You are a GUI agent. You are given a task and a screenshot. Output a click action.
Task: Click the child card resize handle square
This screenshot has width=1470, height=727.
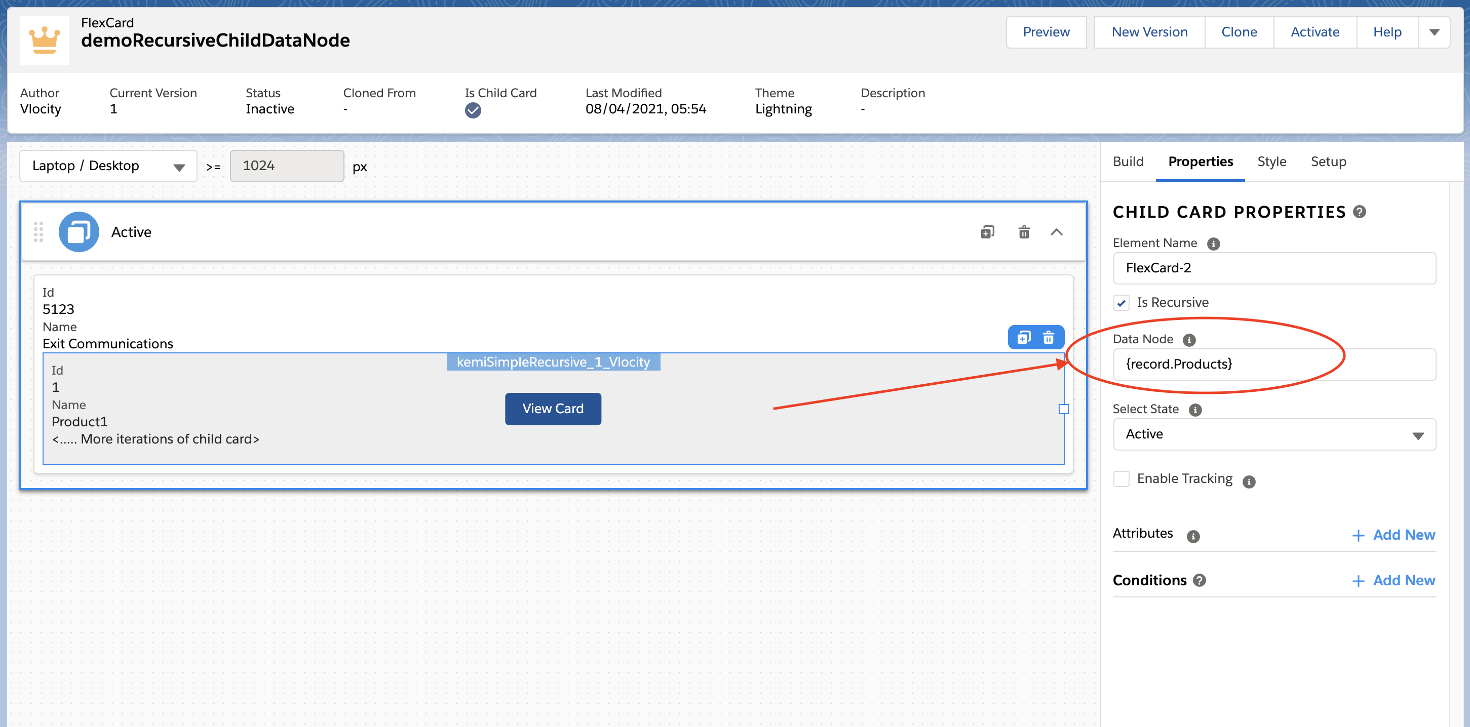(x=1063, y=409)
